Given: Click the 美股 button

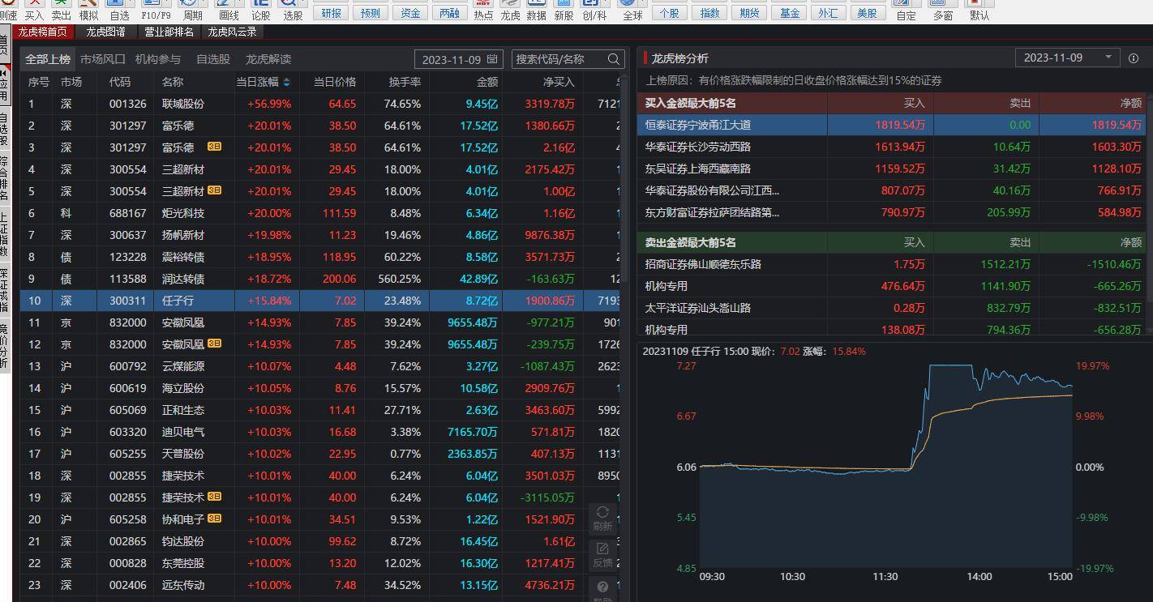Looking at the screenshot, I should 867,13.
